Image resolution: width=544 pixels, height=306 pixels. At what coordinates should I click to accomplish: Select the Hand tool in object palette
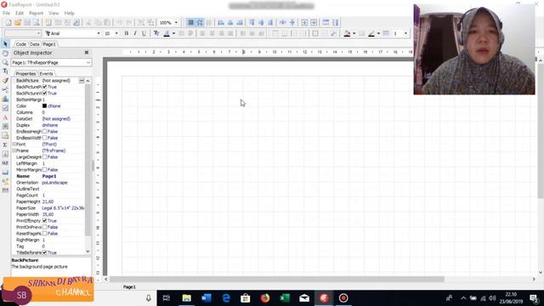[x=5, y=53]
